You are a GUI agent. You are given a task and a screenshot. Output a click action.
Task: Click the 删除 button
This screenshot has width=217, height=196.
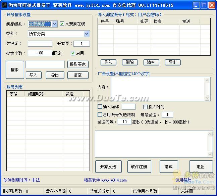pos(130,62)
